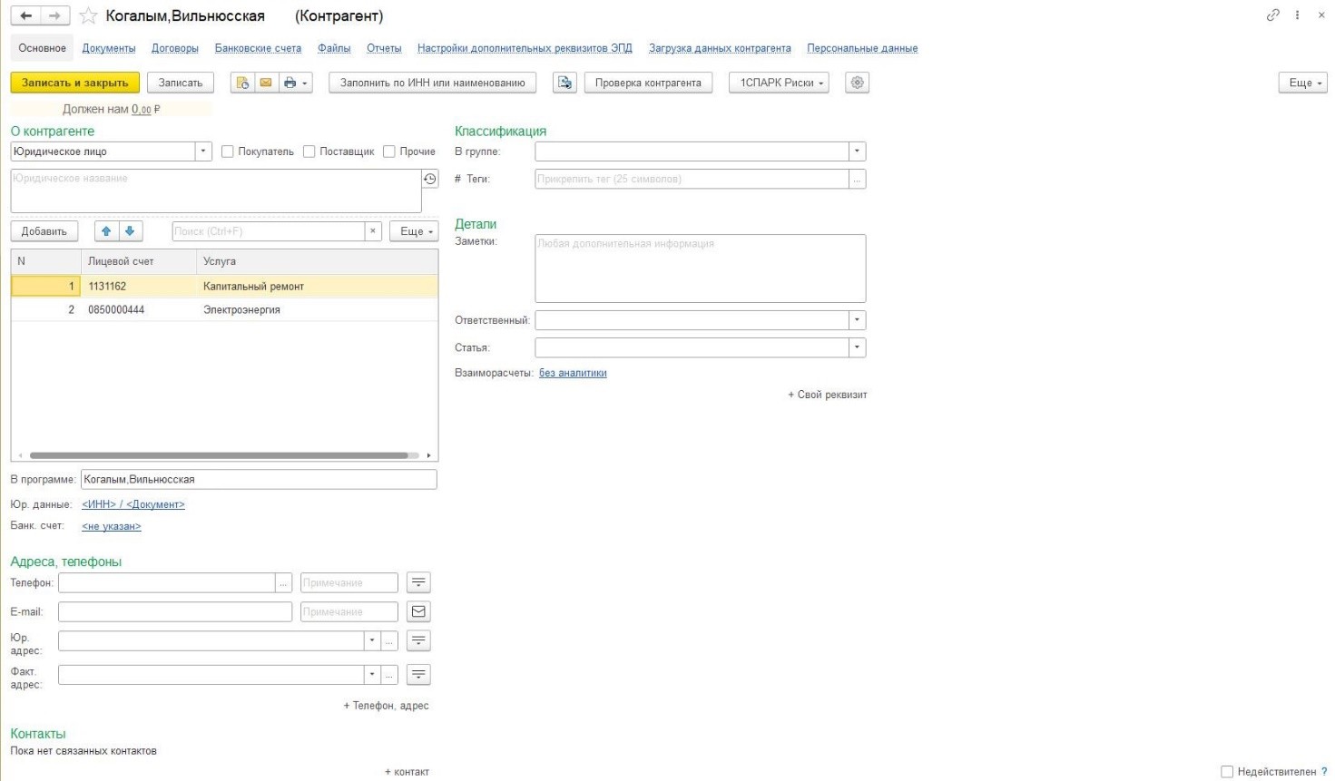Screen dimensions: 1335x781
Task: Click the без аналитики link
Action: coord(573,373)
